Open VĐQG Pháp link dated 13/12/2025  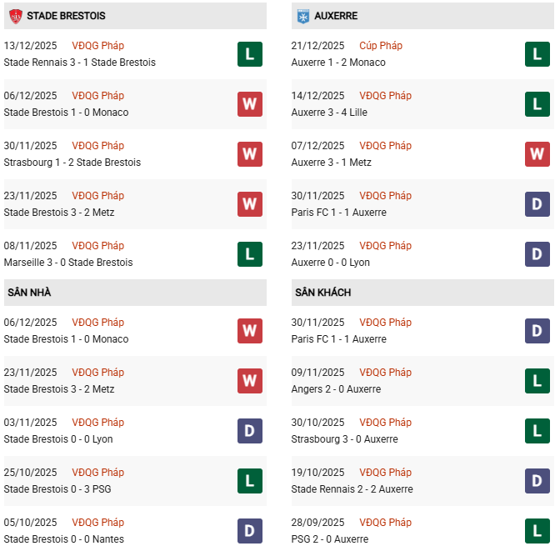97,46
